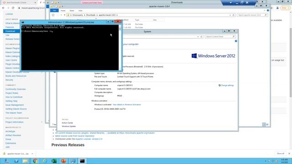Open Project Roles sidebar link
Viewport: 292px width, 164px height.
point(12,93)
